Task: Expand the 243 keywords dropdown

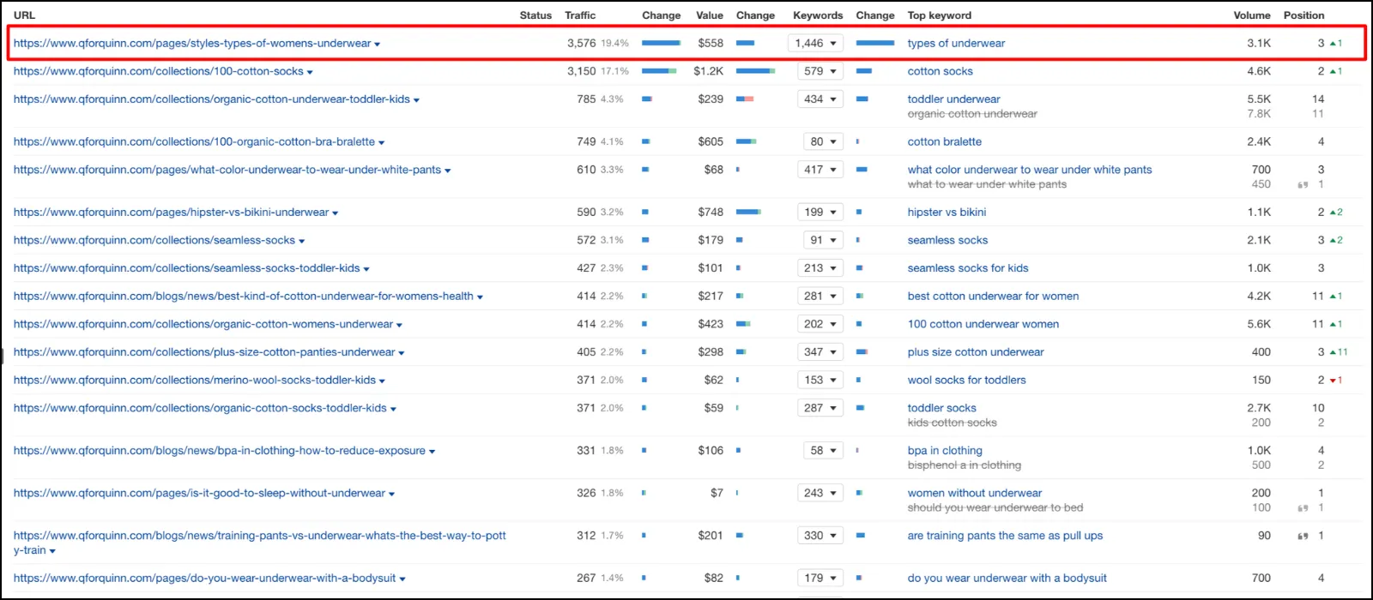Action: 820,493
